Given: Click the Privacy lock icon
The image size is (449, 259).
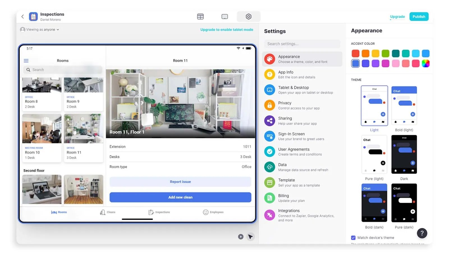Looking at the screenshot, I should pos(269,105).
